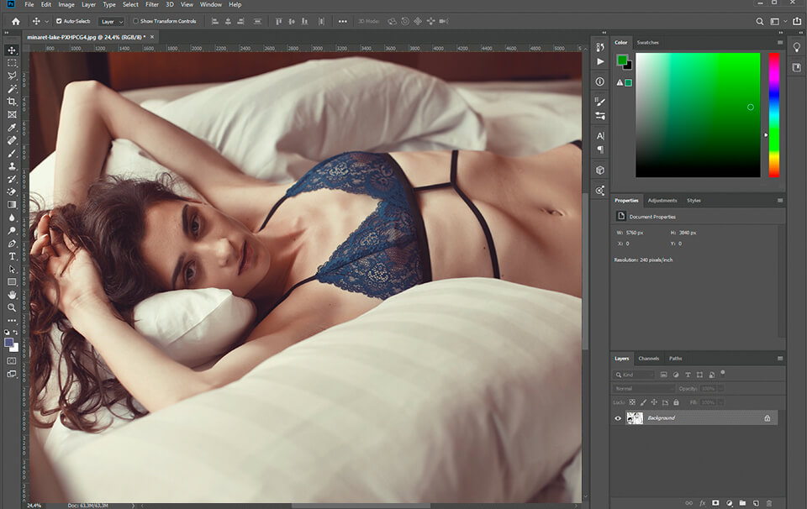807x509 pixels.
Task: Open the Move tool preset picker arrow
Action: [x=46, y=22]
